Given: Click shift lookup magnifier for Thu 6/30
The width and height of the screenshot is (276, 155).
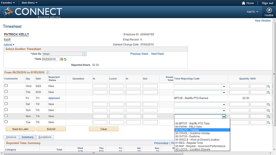Looking at the screenshot, I should [268, 92].
